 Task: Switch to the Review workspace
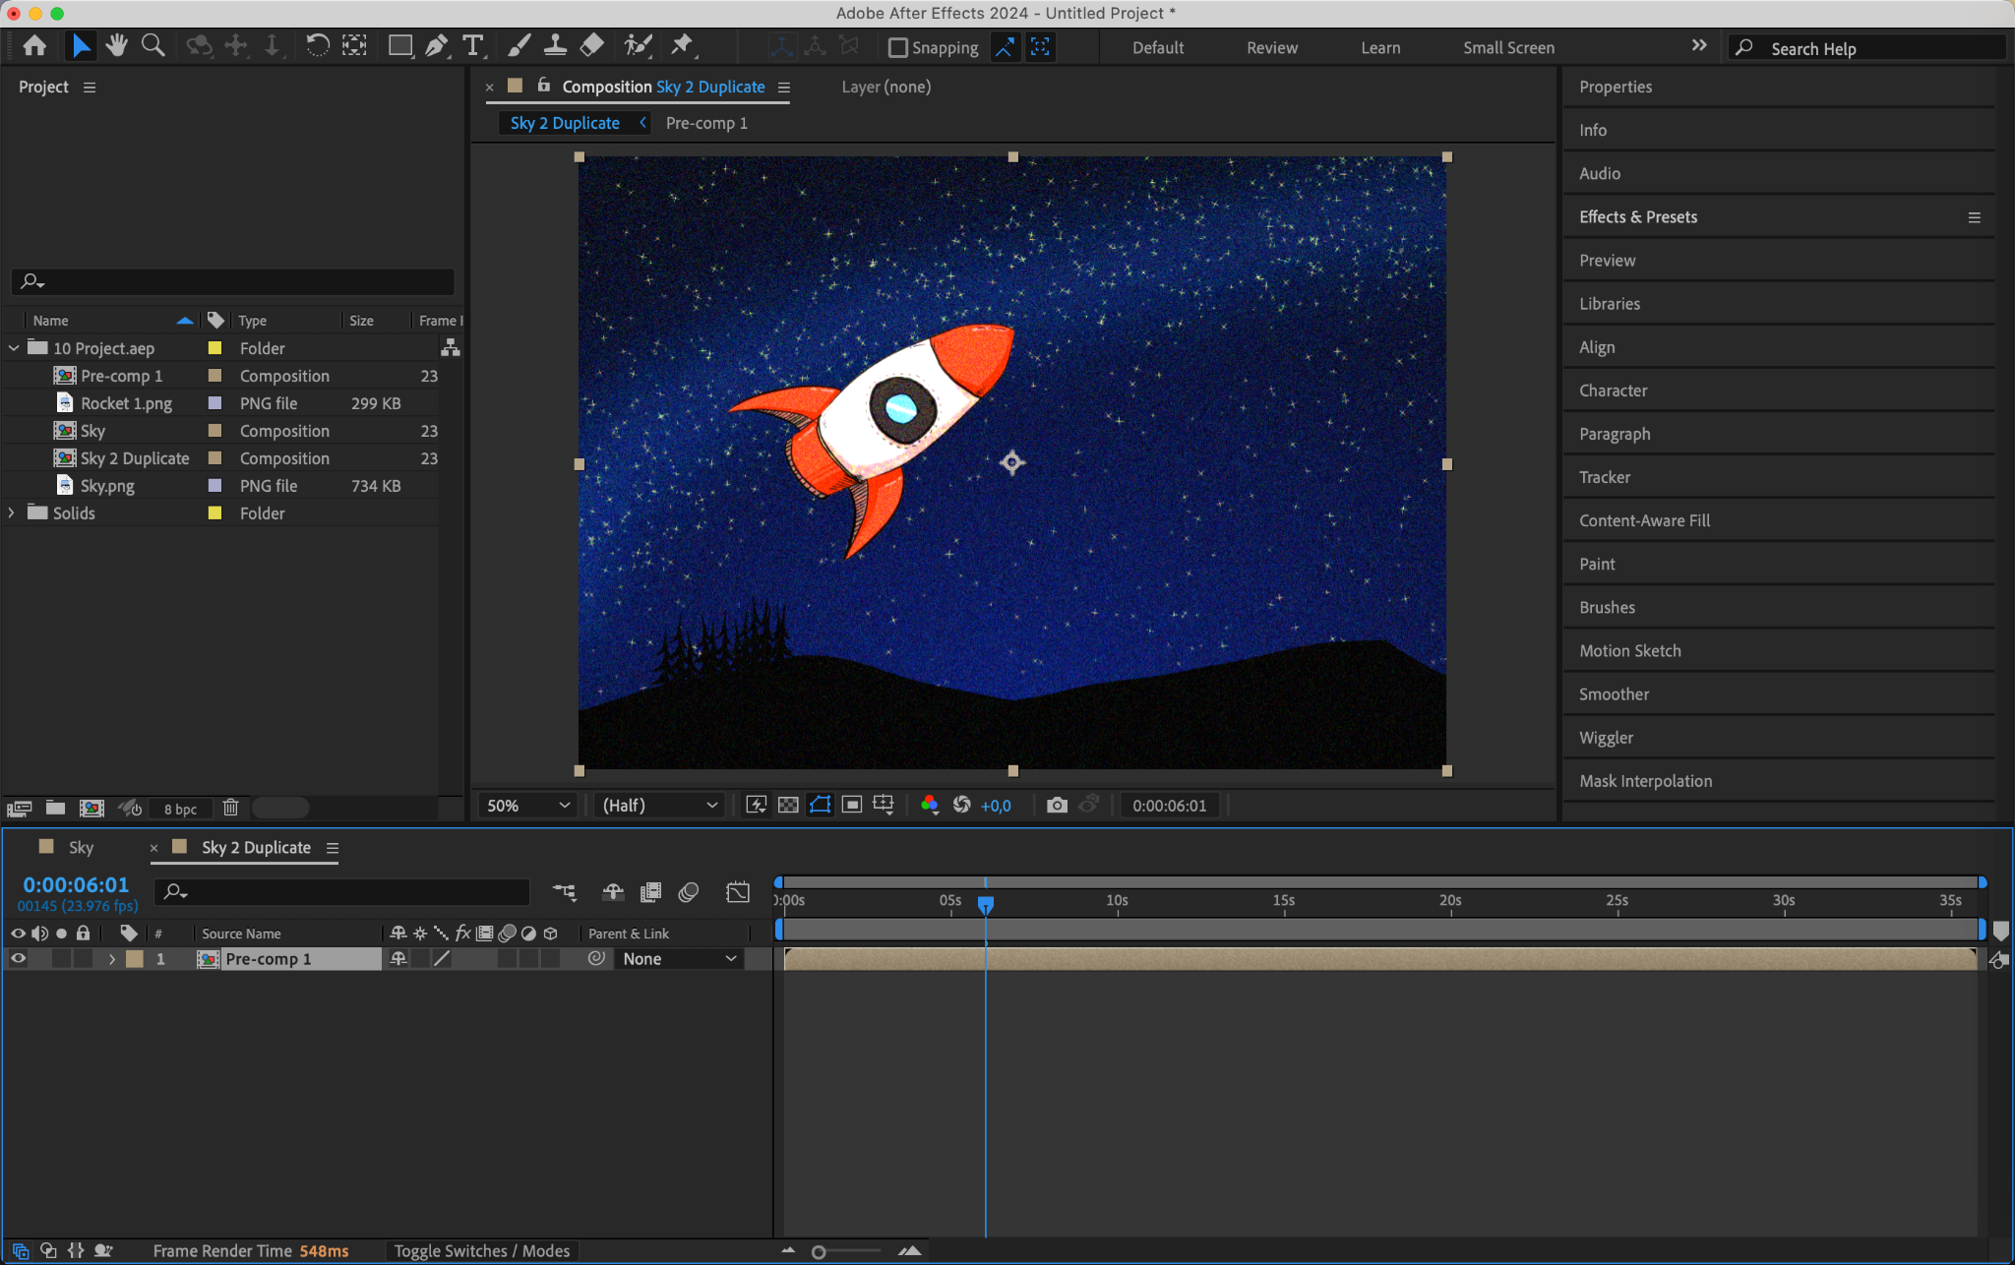pyautogui.click(x=1271, y=47)
